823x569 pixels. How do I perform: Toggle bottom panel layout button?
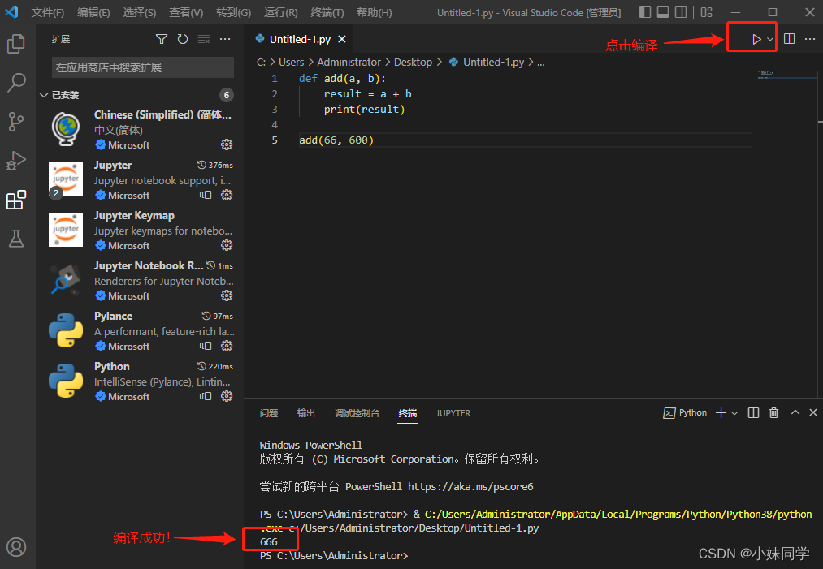663,12
